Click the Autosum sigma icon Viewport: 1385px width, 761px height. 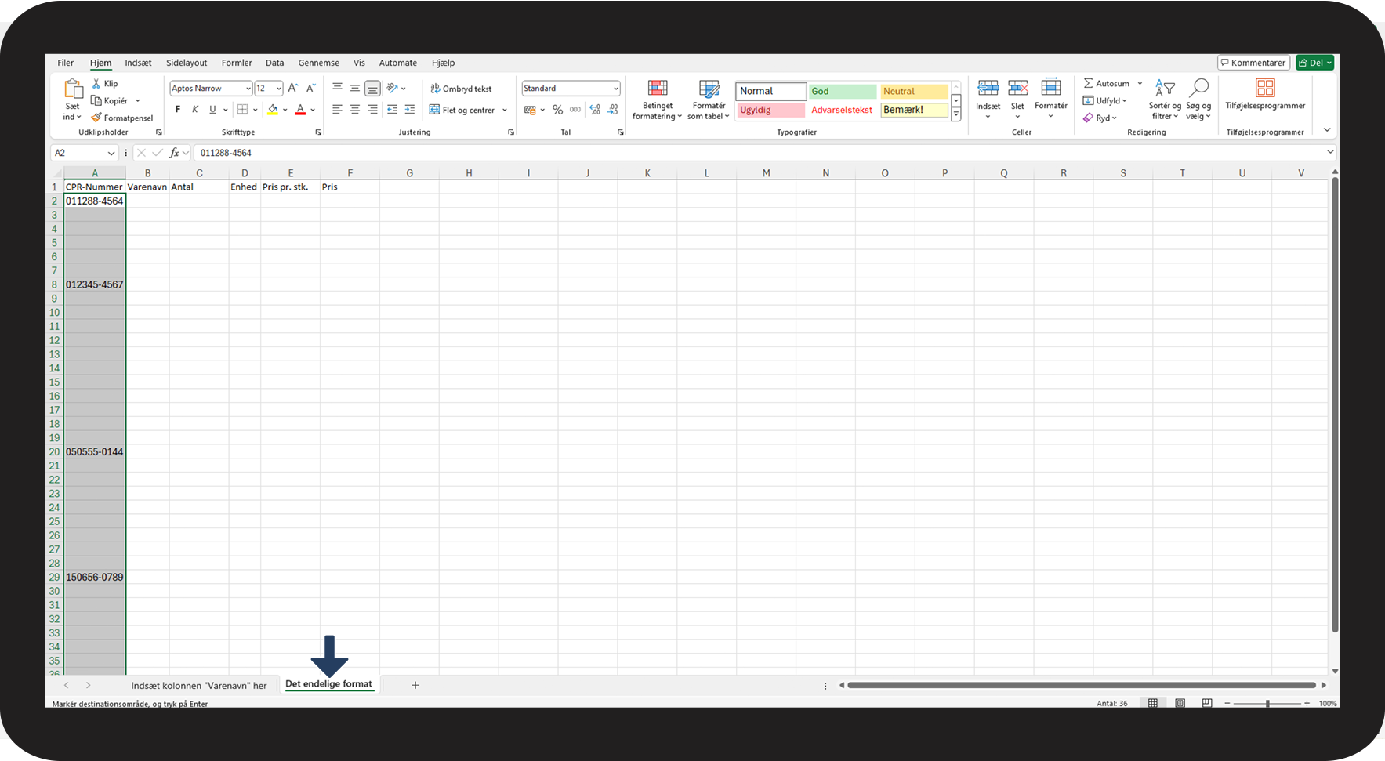click(1088, 83)
